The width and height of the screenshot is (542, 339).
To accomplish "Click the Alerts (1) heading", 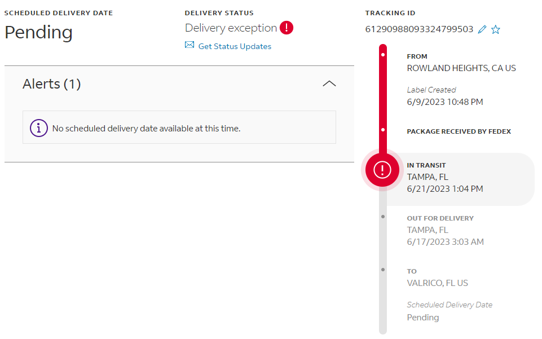I will (52, 84).
